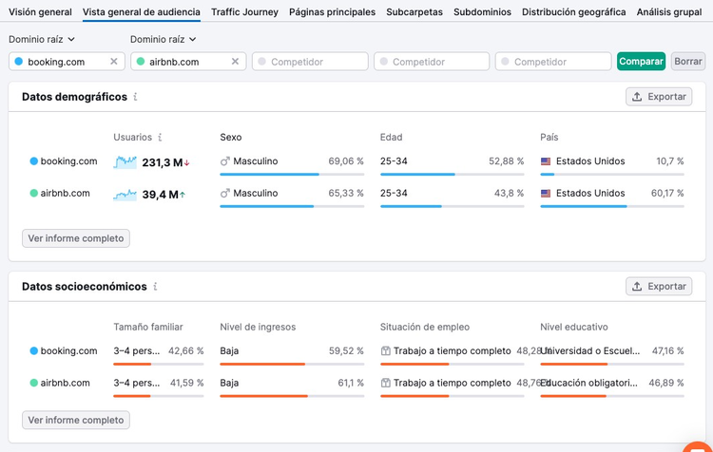Click US flag icon in airbnb.com row
Screen dimensions: 713x452
tap(546, 194)
